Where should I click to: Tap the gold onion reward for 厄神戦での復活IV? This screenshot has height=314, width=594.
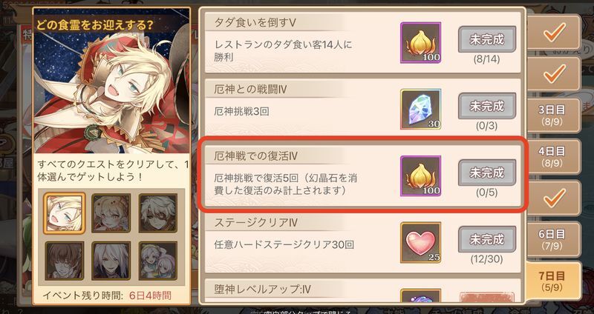(x=420, y=176)
